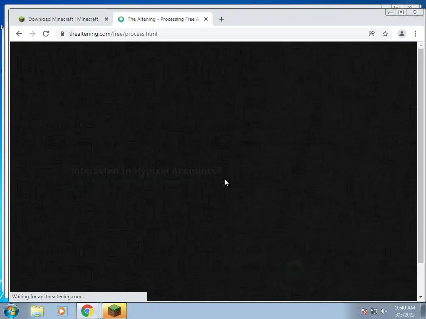Open the clock showing 10:40 AM
Viewport: 426px width, 319px height.
[404, 311]
